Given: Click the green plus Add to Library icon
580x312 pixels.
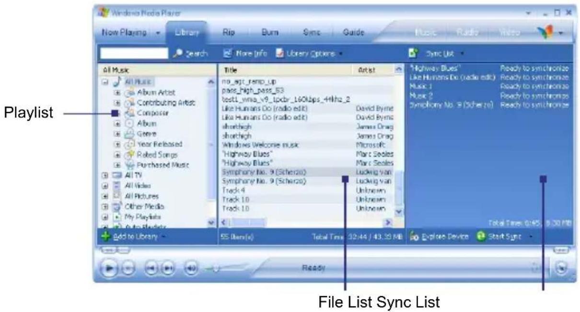Looking at the screenshot, I should pyautogui.click(x=106, y=236).
